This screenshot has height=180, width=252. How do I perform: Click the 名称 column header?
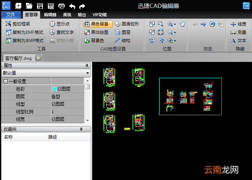point(24,137)
